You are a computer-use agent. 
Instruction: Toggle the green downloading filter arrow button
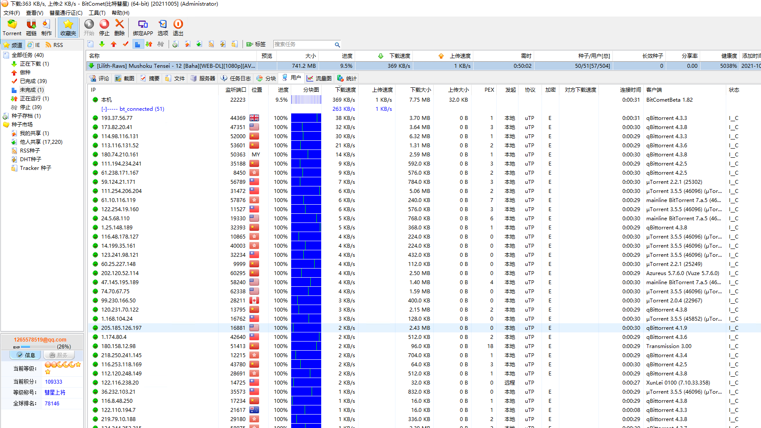tap(102, 44)
